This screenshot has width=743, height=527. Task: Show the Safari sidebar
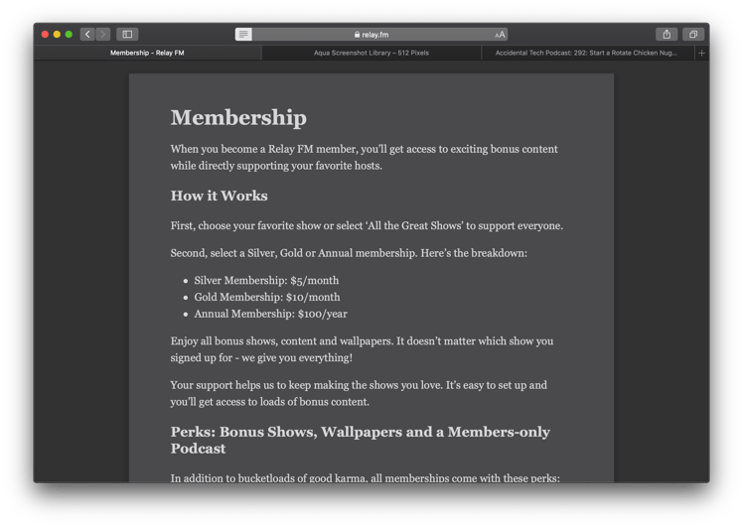click(127, 34)
